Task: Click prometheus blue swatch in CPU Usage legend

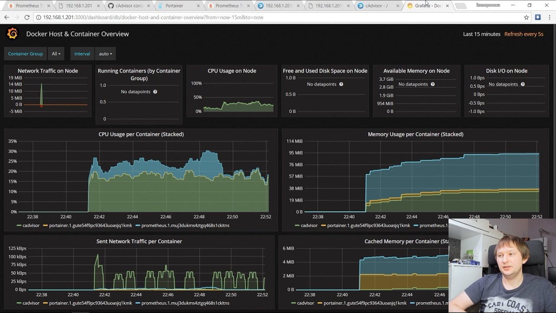Action: [138, 226]
